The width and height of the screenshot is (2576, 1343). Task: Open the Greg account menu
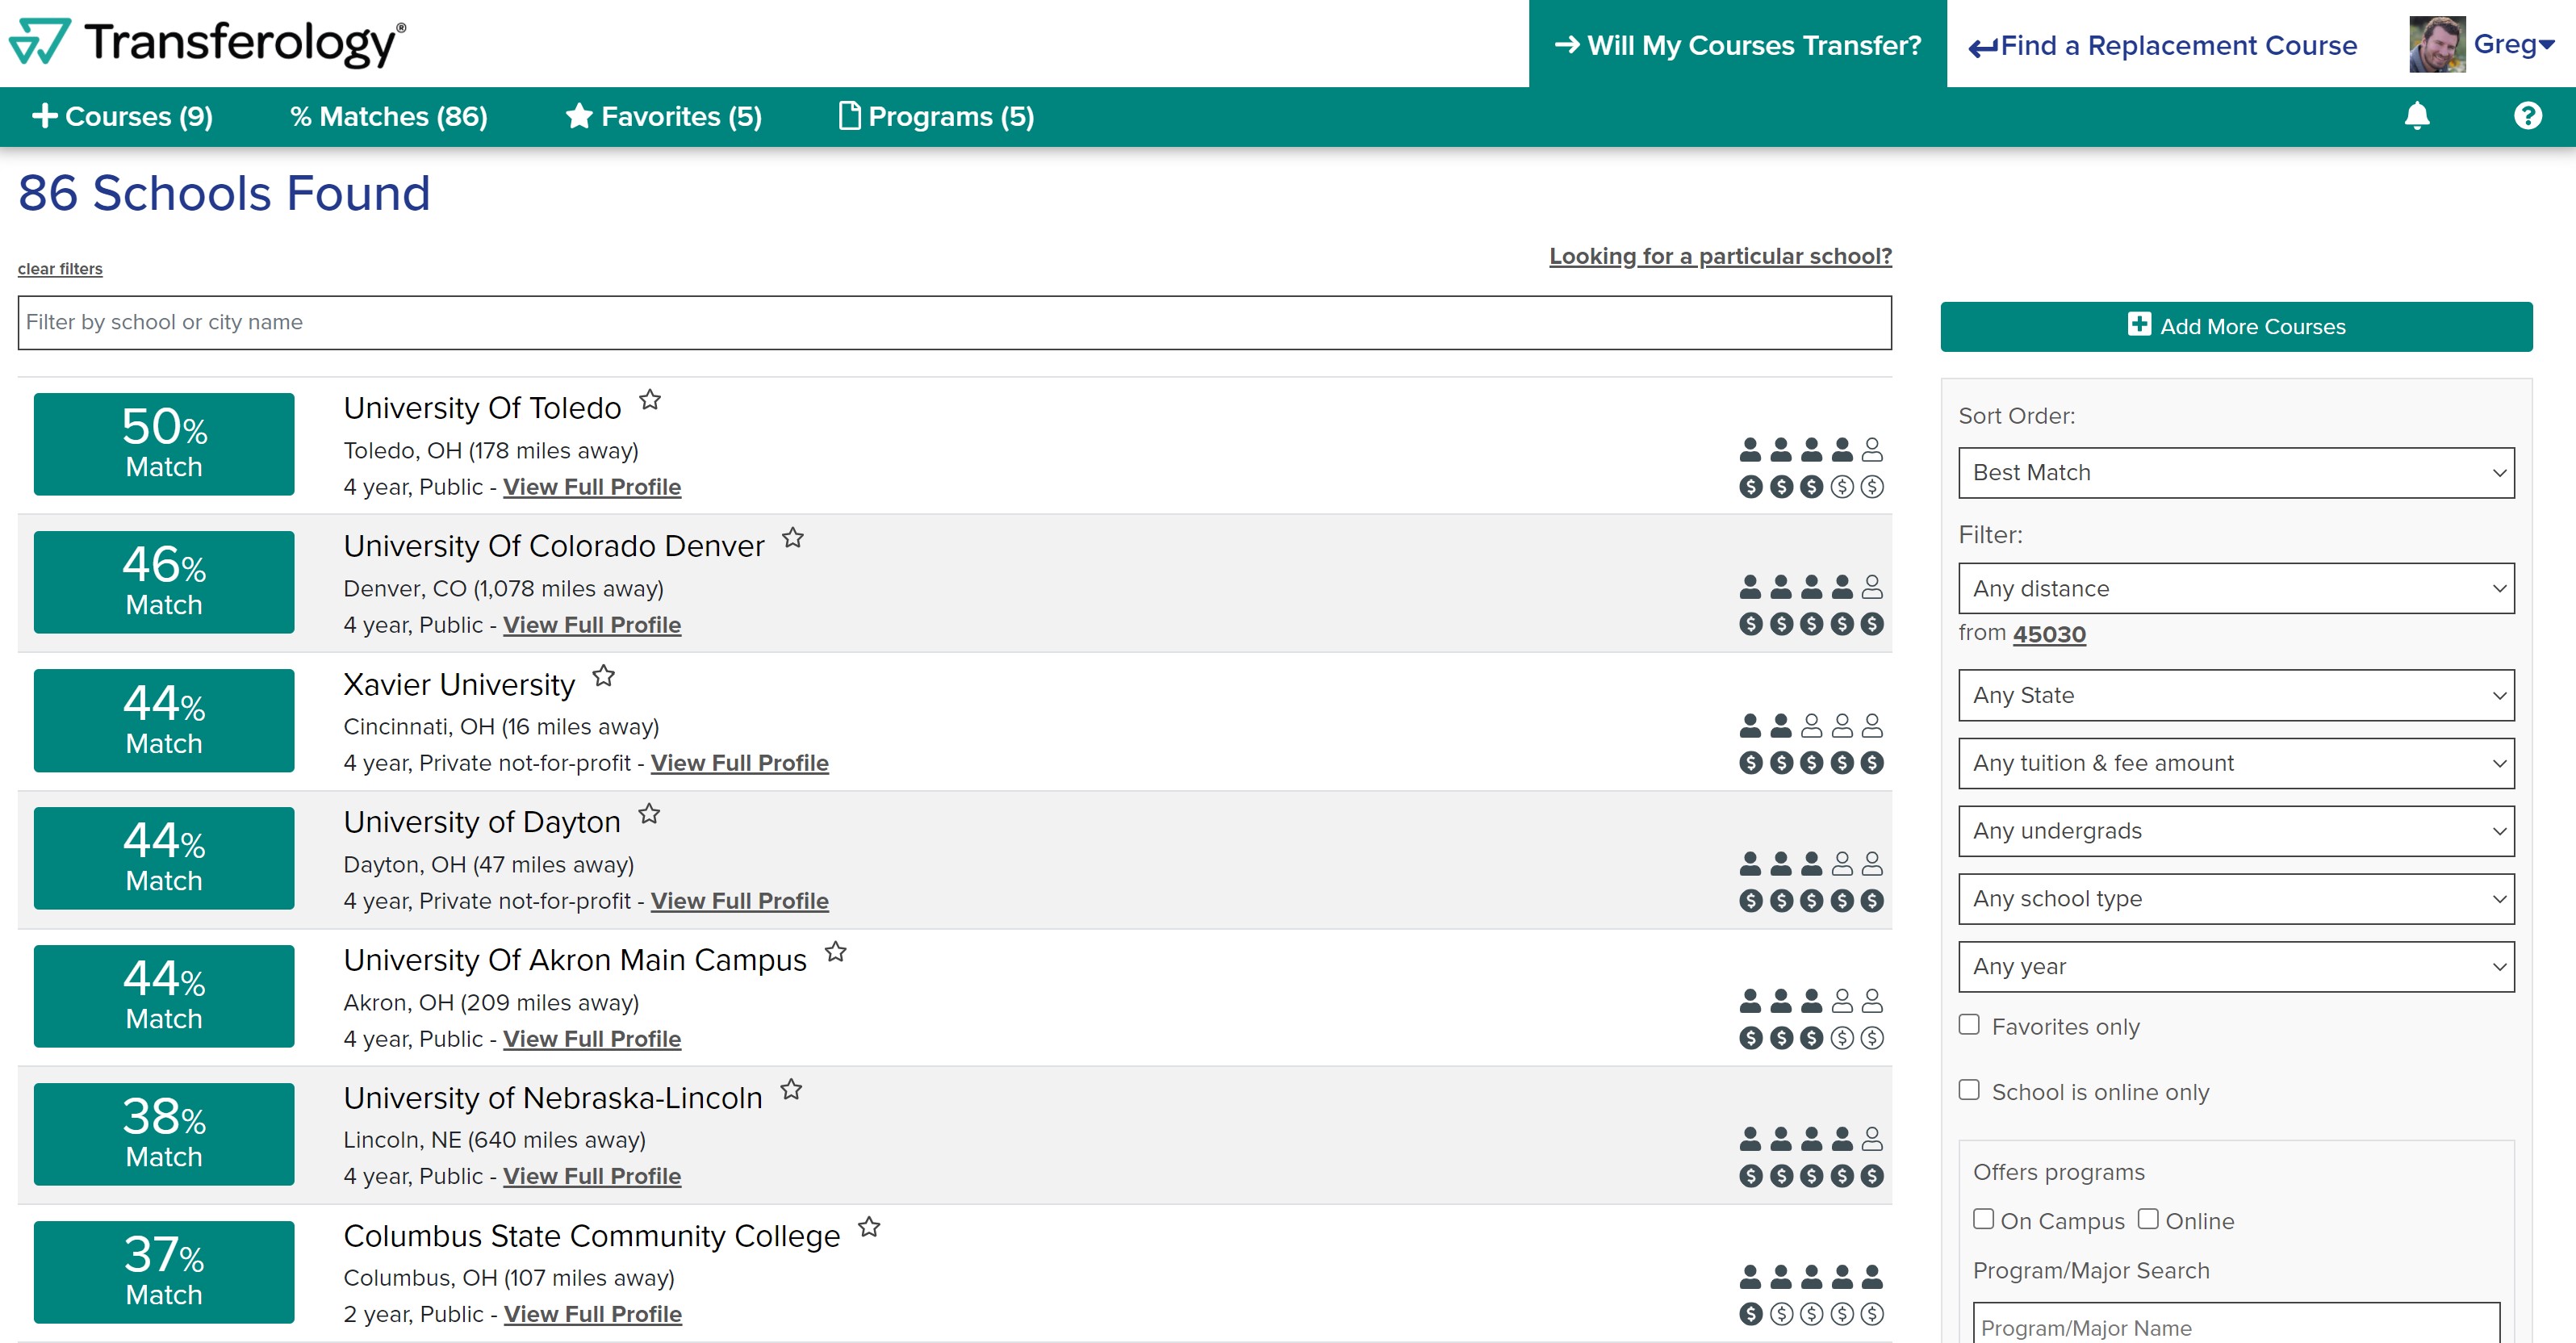[2514, 44]
